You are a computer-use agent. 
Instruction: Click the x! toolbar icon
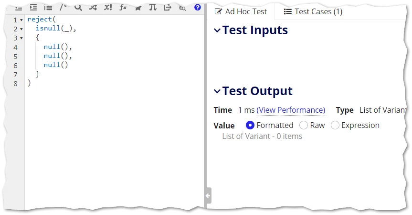click(108, 7)
